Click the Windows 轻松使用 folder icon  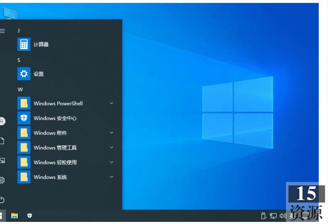(24, 162)
